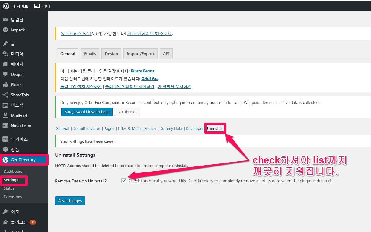Switch to the Design tab
The image size is (371, 232).
pyautogui.click(x=111, y=54)
